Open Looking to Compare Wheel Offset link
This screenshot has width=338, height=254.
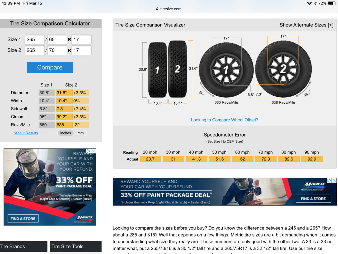(x=225, y=120)
